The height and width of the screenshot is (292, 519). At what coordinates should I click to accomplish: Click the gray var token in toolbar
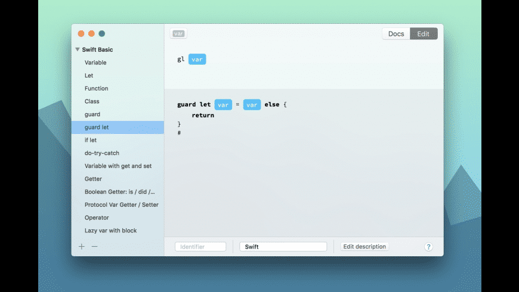click(178, 33)
